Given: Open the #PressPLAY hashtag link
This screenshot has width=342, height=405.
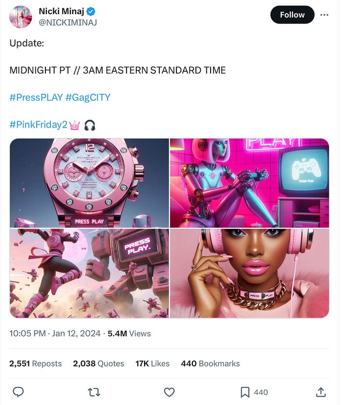Looking at the screenshot, I should tap(36, 97).
